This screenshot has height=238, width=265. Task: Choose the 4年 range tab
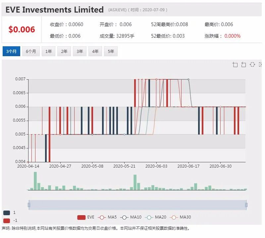(x=95, y=51)
